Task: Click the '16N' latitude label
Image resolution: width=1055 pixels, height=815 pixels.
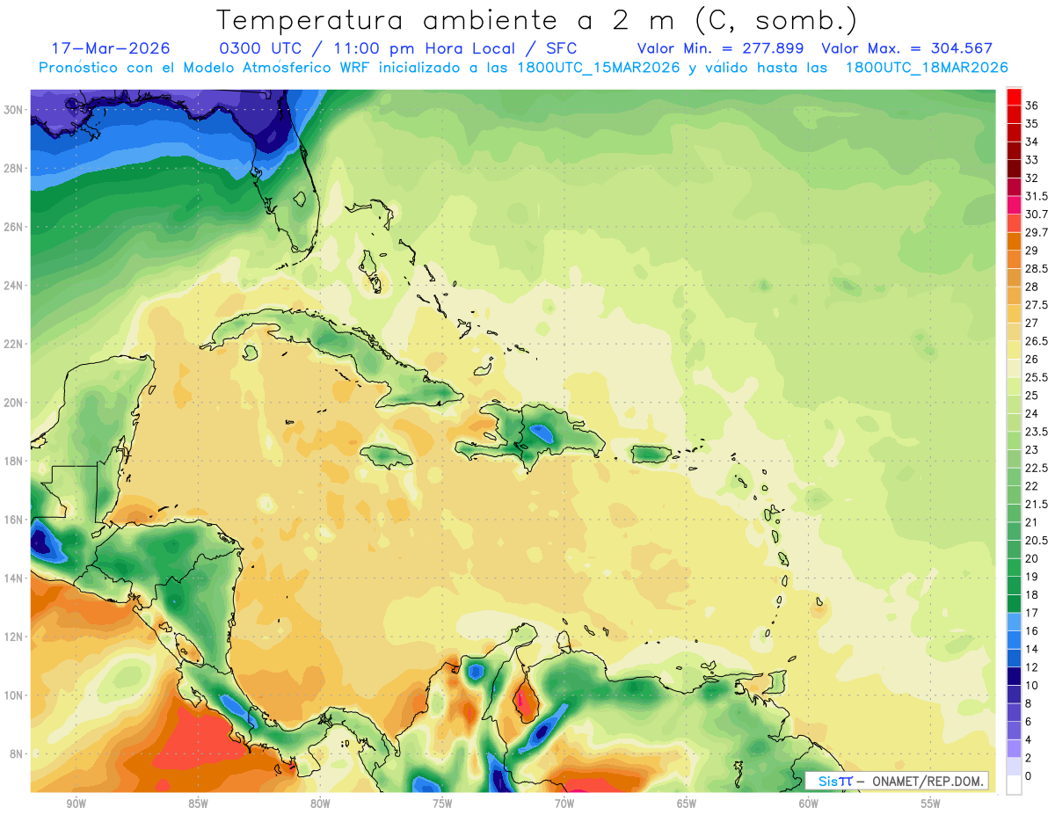Action: [15, 520]
